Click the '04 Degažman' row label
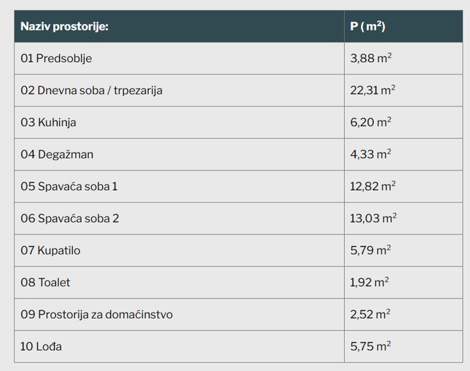This screenshot has width=470, height=371. 57,154
